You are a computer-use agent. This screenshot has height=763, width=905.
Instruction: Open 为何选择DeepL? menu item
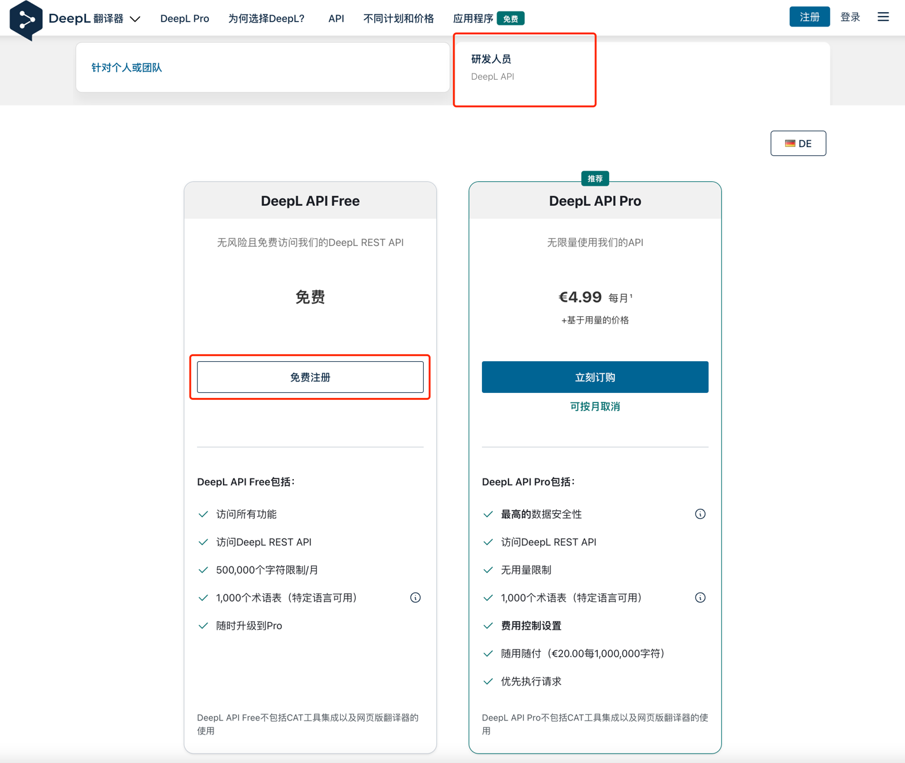(266, 18)
